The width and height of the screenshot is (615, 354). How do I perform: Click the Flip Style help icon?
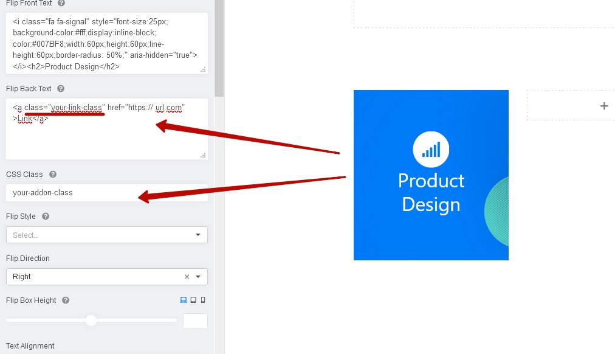coord(46,217)
